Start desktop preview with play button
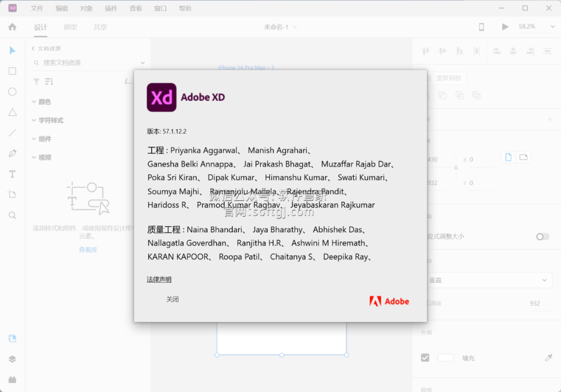Viewport: 561px width, 392px height. click(x=505, y=27)
